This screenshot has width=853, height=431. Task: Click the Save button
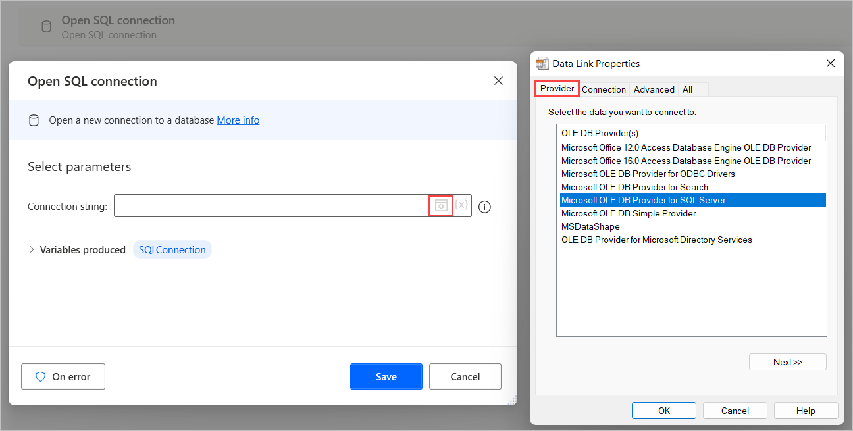point(386,376)
